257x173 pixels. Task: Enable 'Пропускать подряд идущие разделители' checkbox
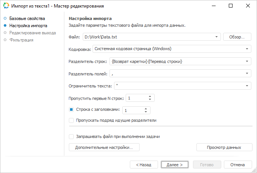71,121
